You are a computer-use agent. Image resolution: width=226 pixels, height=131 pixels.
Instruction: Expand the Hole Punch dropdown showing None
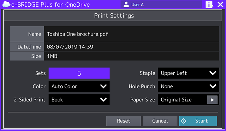click(189, 86)
